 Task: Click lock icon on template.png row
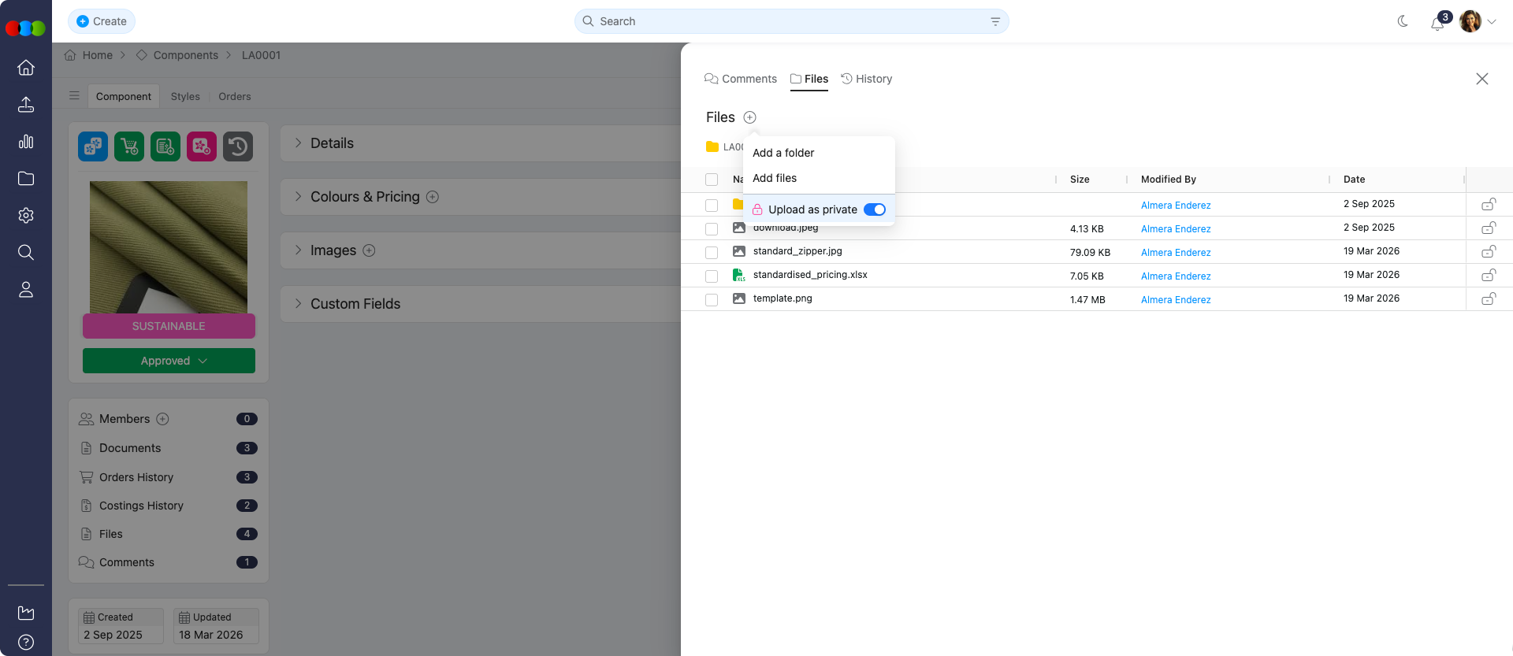click(x=1489, y=299)
